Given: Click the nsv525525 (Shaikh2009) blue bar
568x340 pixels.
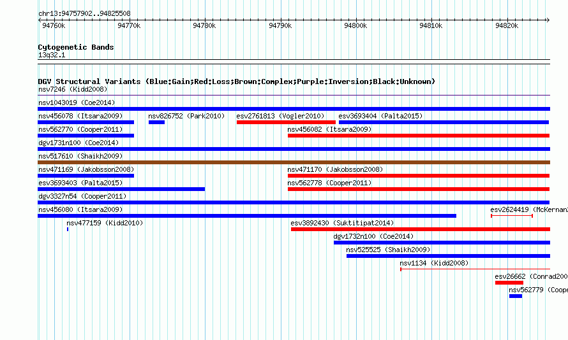Looking at the screenshot, I should click(448, 256).
